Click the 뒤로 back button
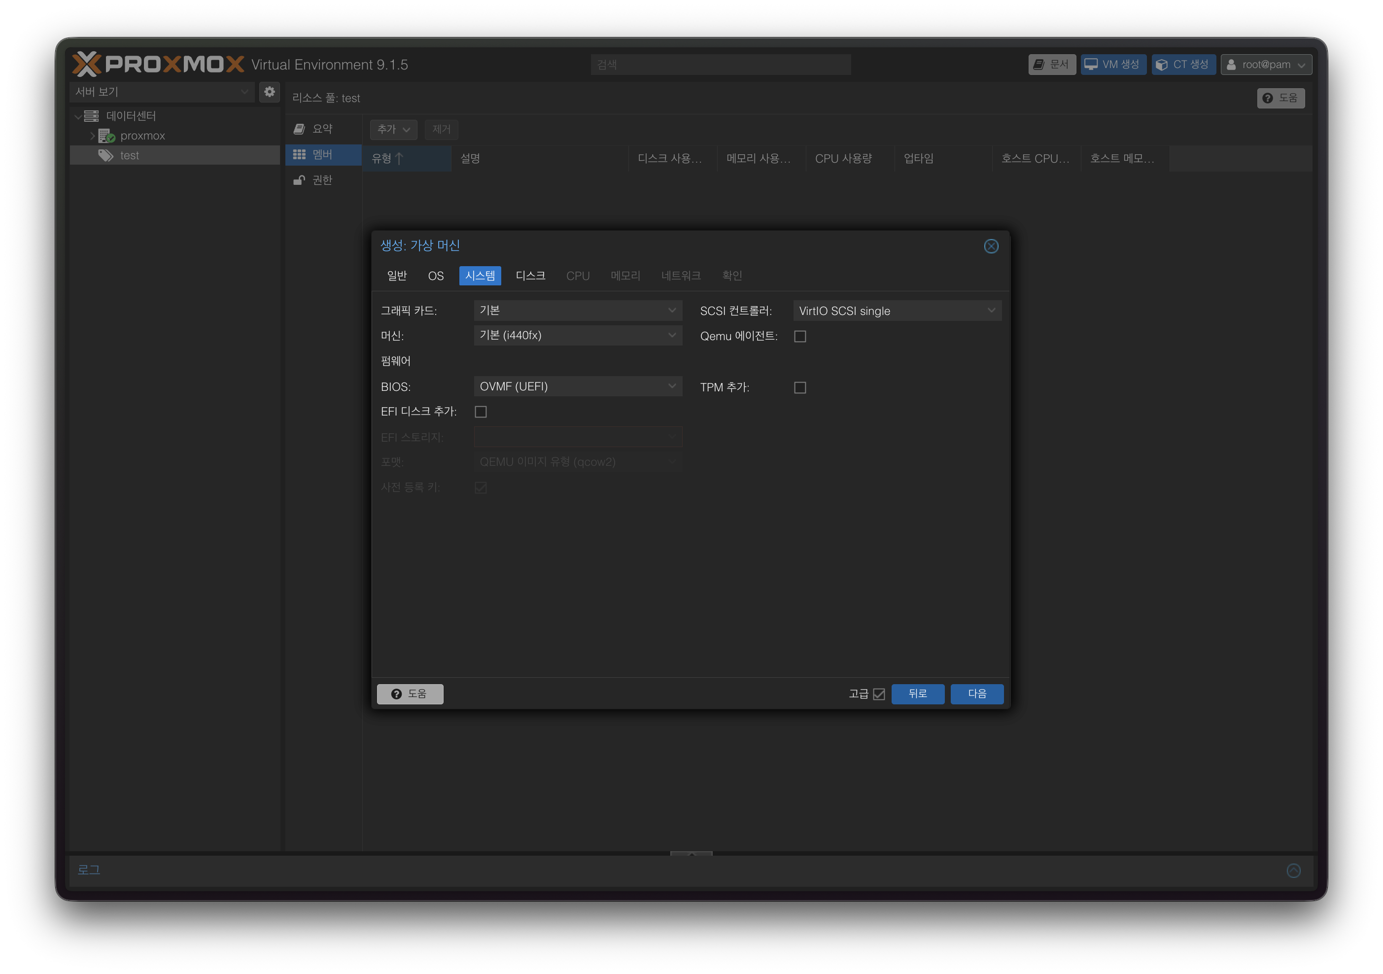This screenshot has height=974, width=1383. (917, 694)
